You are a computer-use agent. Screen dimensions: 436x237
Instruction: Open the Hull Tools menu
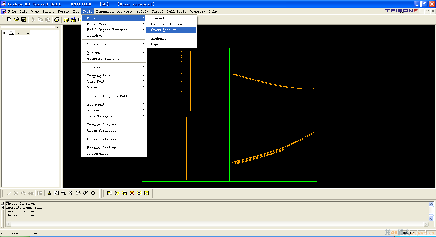[177, 11]
